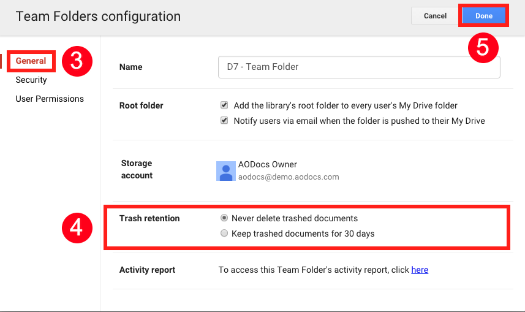Click the red step 5 badge

point(483,48)
